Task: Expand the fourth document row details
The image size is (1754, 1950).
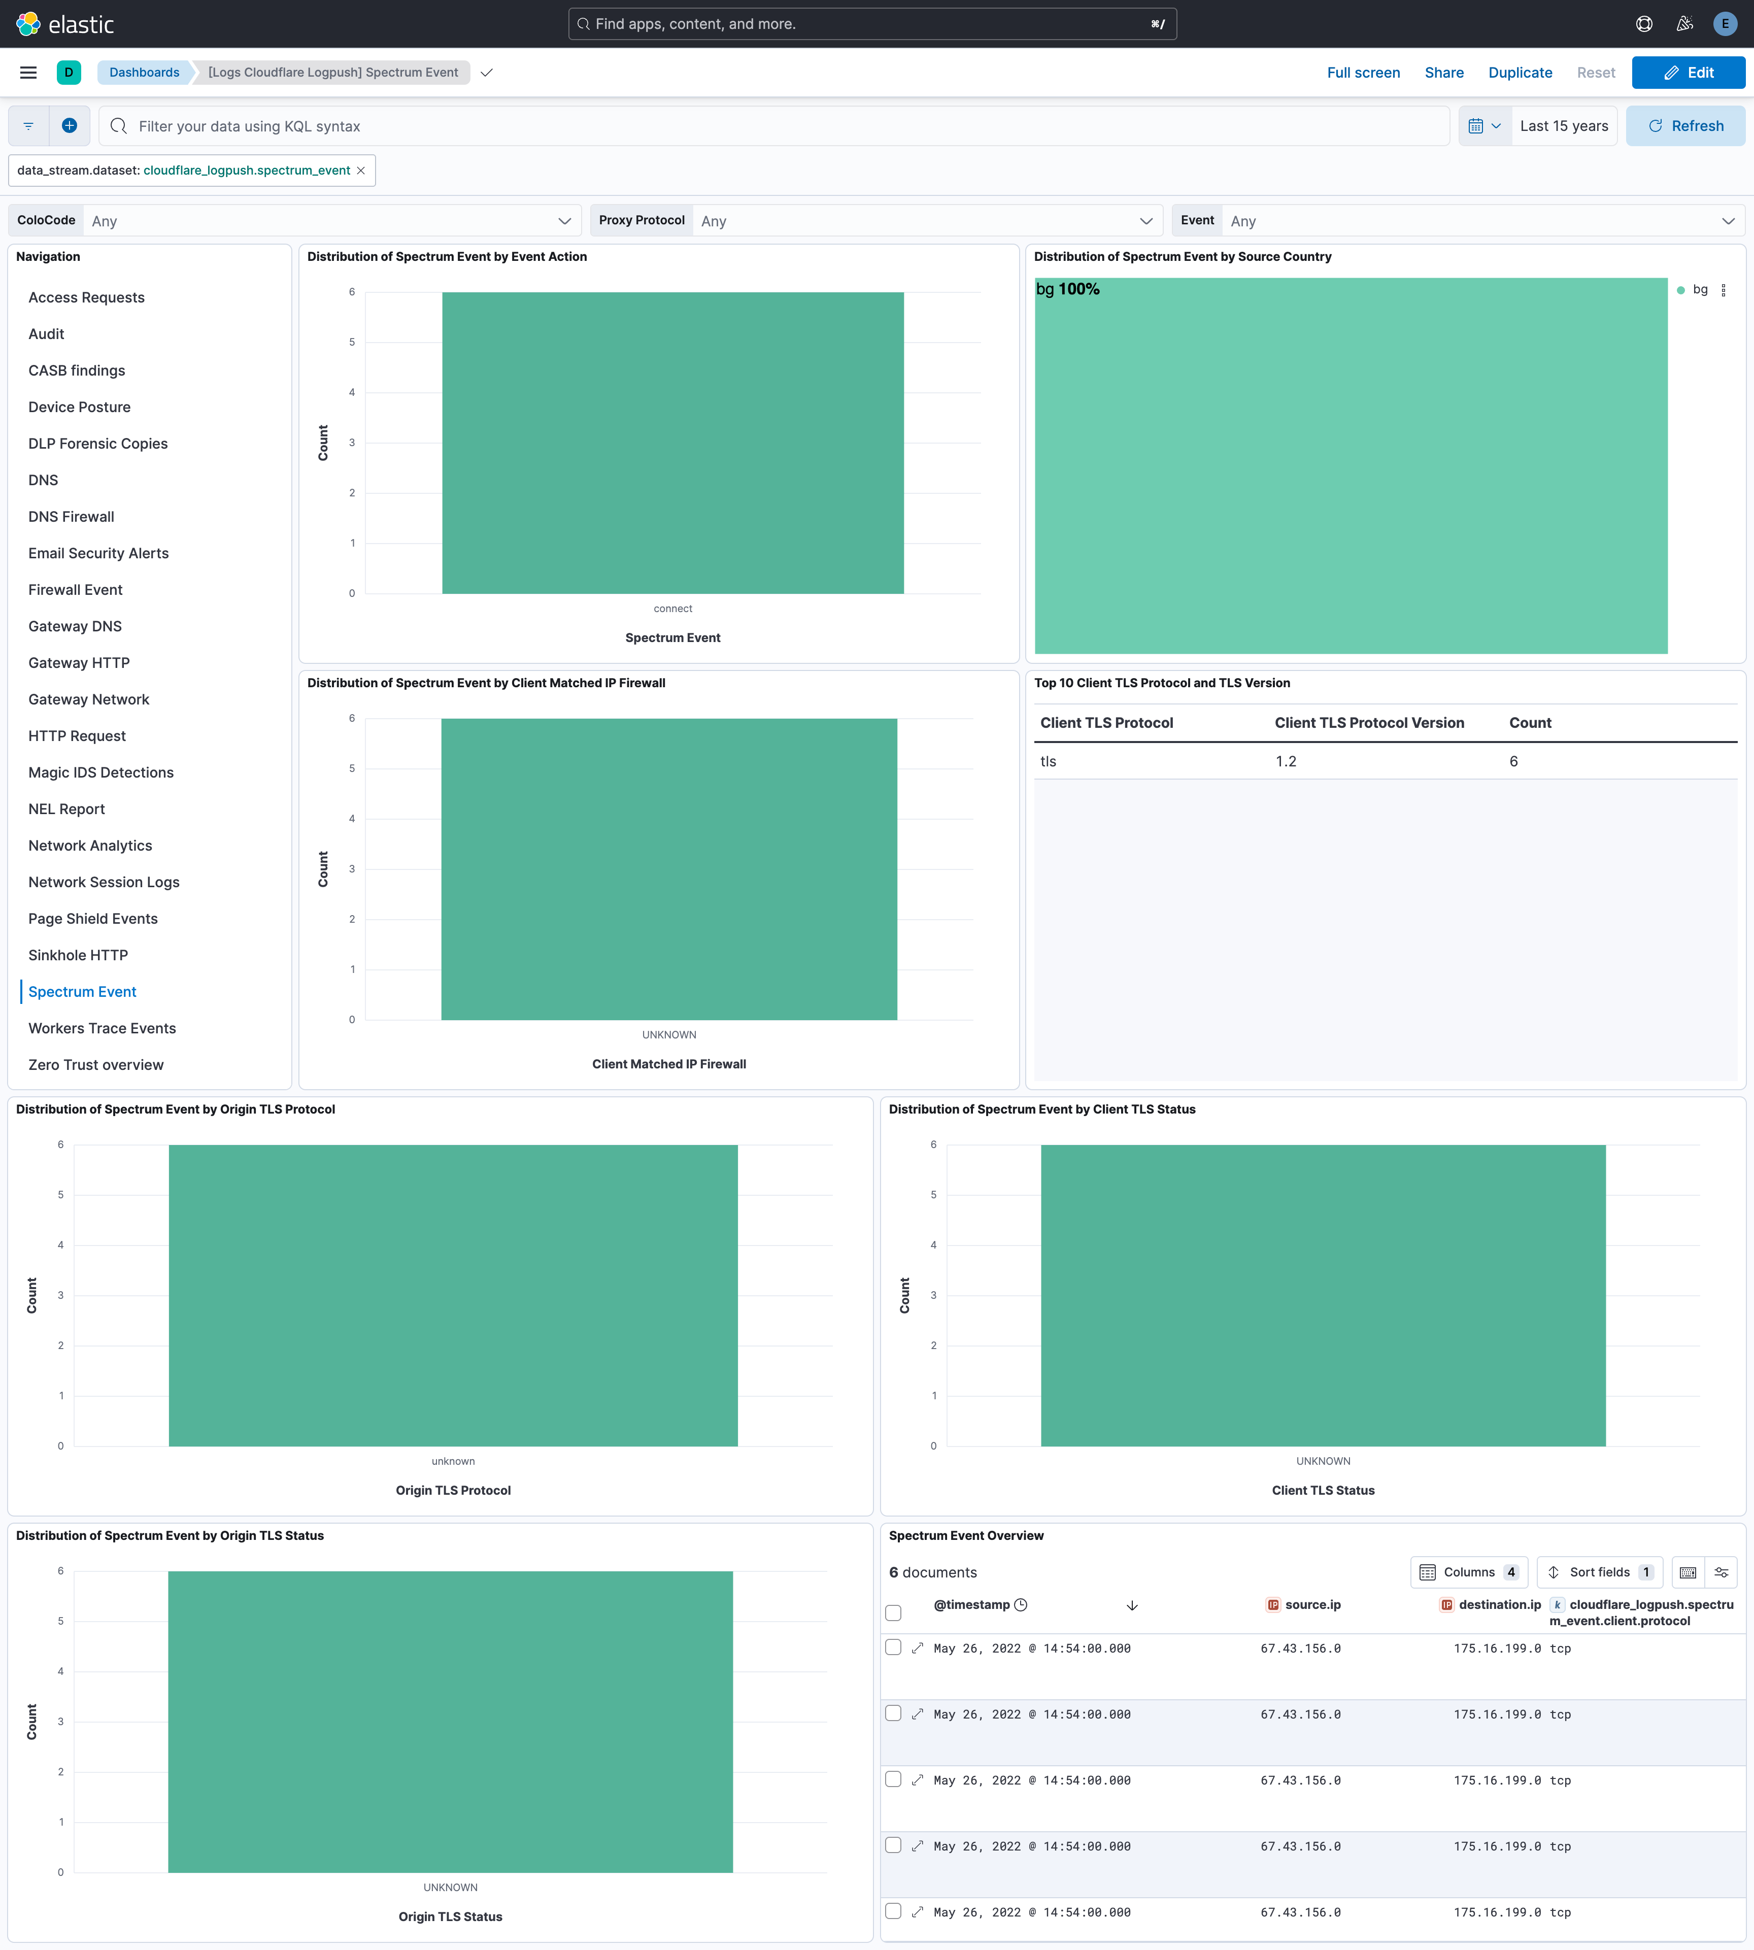Action: pyautogui.click(x=918, y=1846)
